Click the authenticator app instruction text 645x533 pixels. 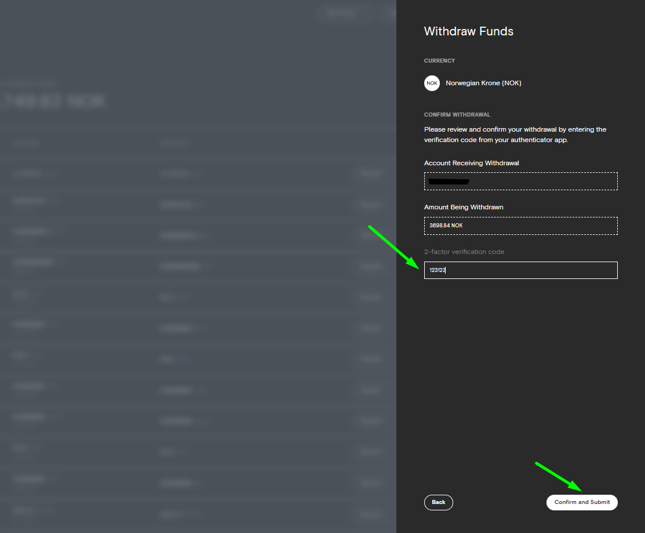[x=515, y=135]
